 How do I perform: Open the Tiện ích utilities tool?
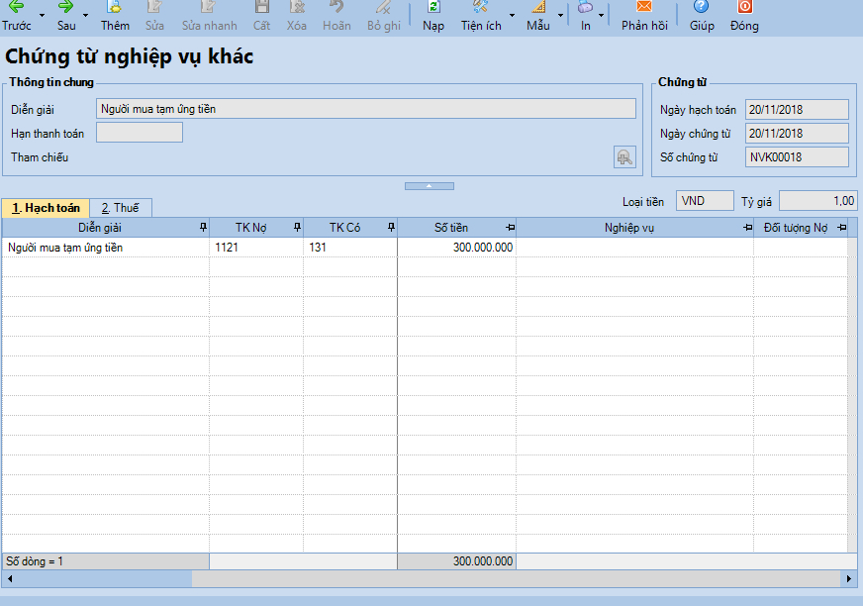[x=481, y=7]
